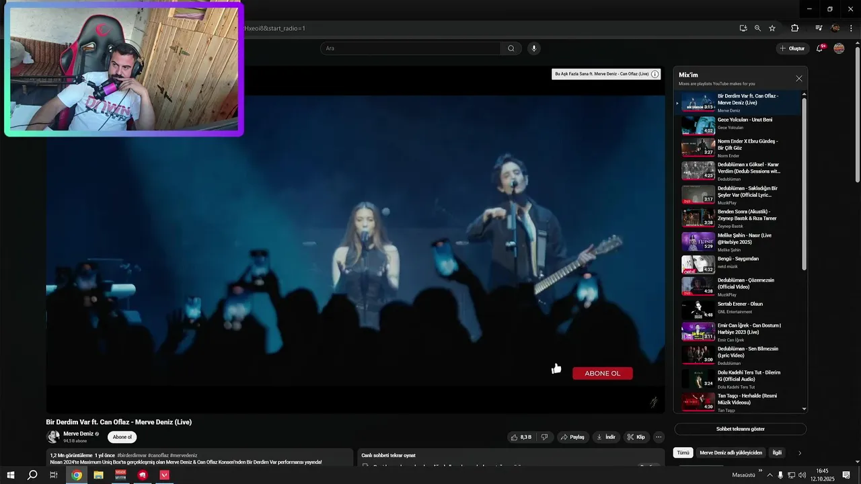Play Emir Can İğrek - Can Dostum item

pyautogui.click(x=740, y=331)
